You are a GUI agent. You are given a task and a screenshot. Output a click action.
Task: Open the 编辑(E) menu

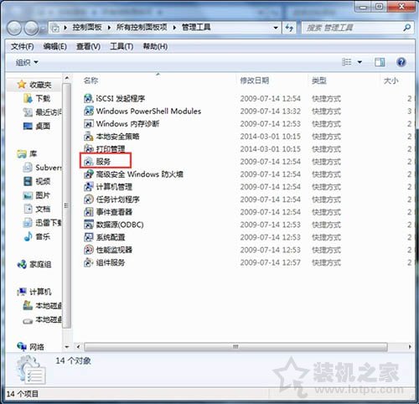click(55, 46)
